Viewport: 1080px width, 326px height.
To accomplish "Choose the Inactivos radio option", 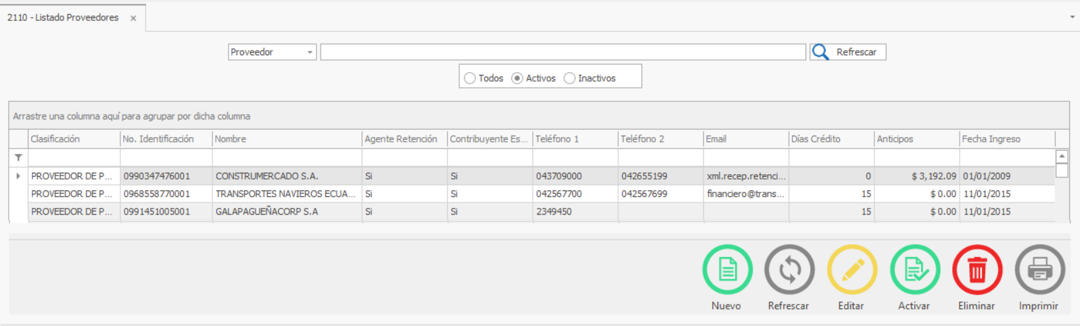I will pyautogui.click(x=569, y=78).
